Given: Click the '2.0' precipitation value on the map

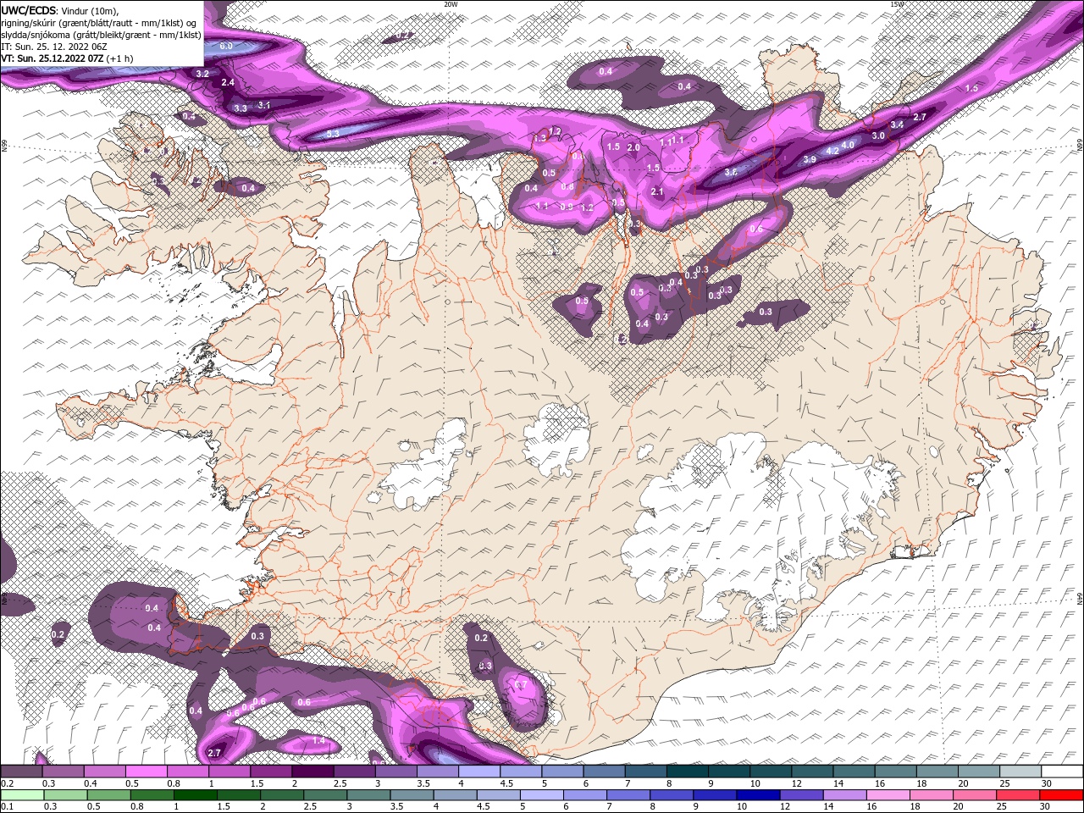Looking at the screenshot, I should tap(633, 147).
